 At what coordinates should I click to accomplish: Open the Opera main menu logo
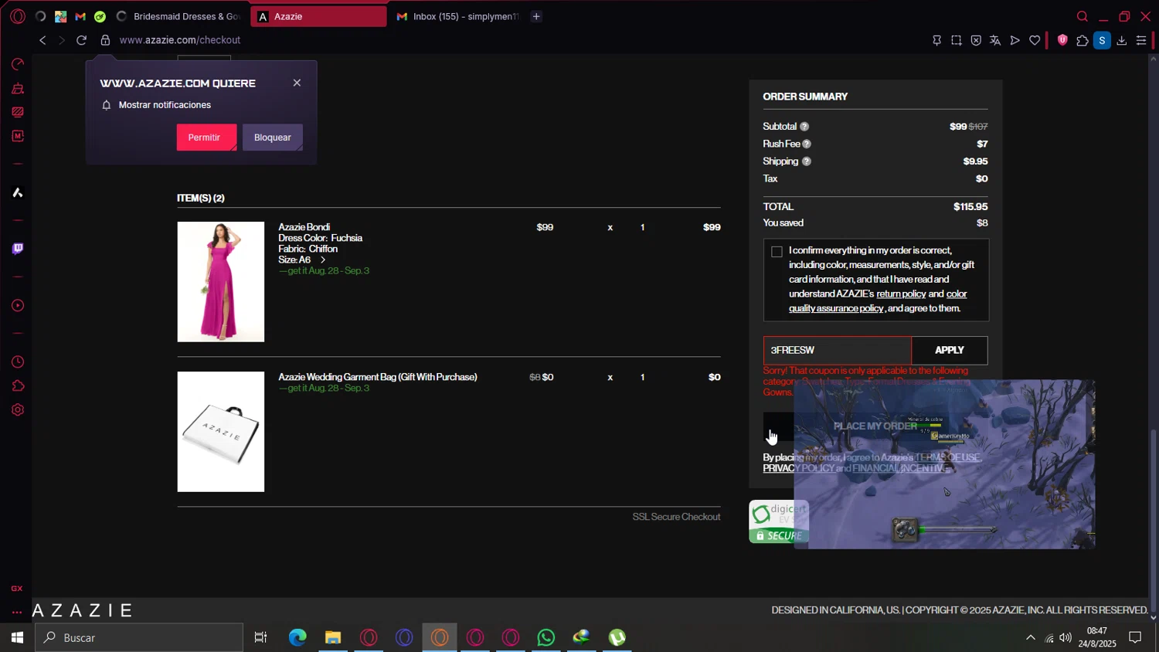[x=18, y=16]
